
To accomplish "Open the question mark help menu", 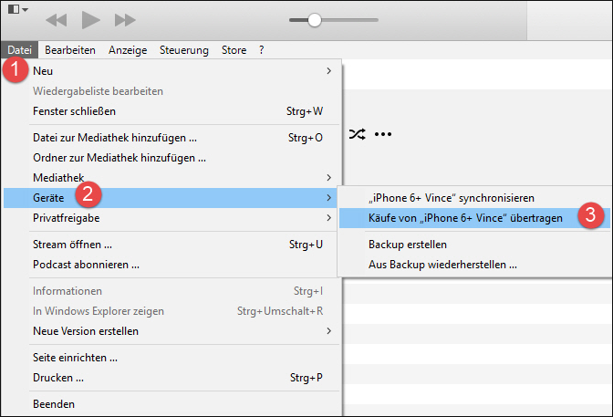I will (262, 50).
